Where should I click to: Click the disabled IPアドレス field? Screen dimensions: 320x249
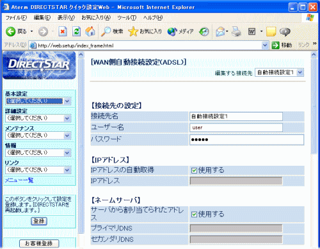(236, 181)
